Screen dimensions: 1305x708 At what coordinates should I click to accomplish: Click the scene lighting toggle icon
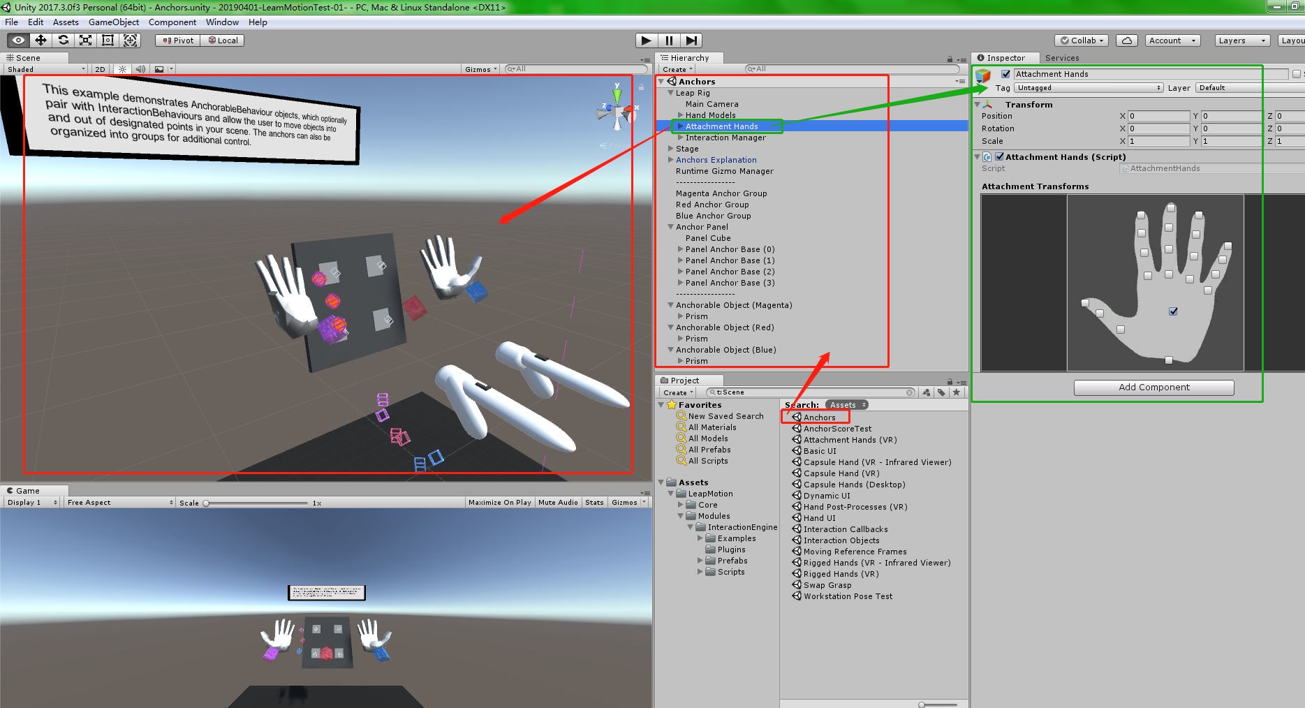pos(121,68)
